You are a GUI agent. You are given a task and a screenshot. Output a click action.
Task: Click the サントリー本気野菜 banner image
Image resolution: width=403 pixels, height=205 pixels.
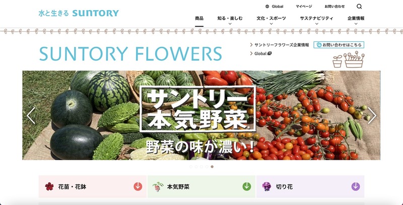click(201, 115)
